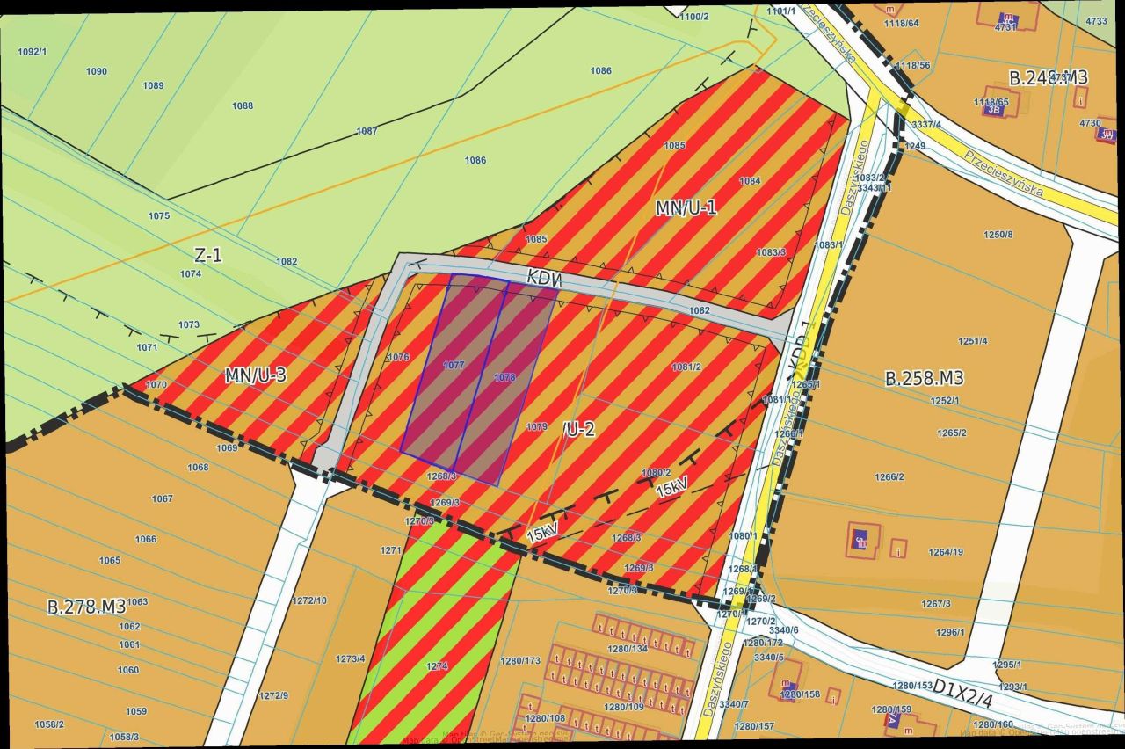This screenshot has height=749, width=1125.
Task: Click parcel 3340/6
Action: pos(784,629)
